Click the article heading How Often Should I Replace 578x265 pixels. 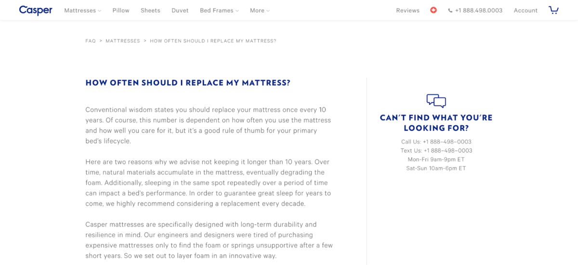point(188,83)
